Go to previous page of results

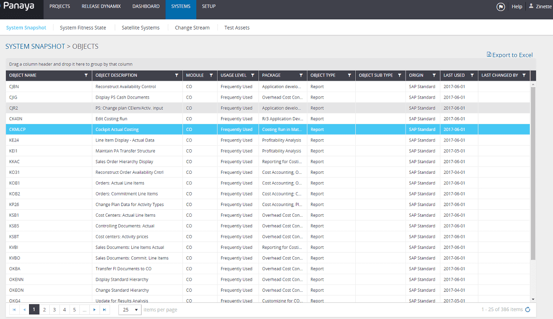(24, 310)
